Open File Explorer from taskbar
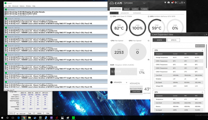 click(x=29, y=118)
